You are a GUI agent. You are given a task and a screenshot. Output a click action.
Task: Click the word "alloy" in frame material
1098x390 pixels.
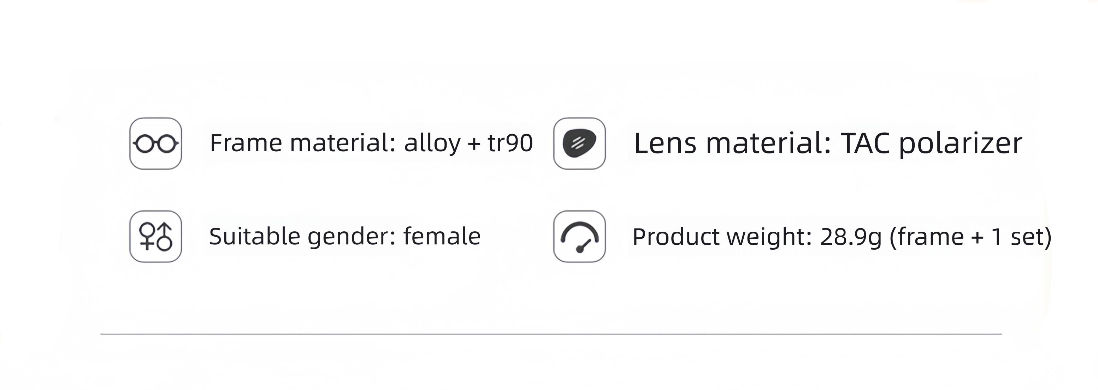[x=433, y=143]
